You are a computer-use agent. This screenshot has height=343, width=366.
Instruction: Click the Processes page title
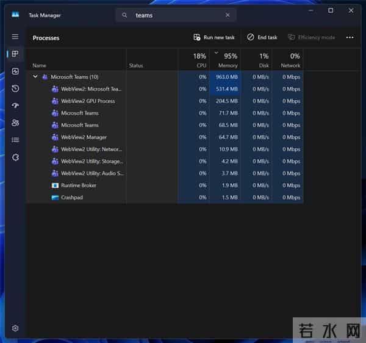(46, 38)
